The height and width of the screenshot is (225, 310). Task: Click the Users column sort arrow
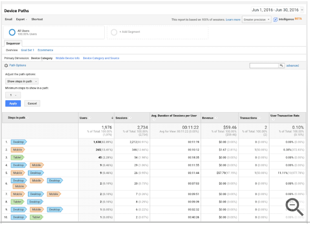[x=112, y=118]
